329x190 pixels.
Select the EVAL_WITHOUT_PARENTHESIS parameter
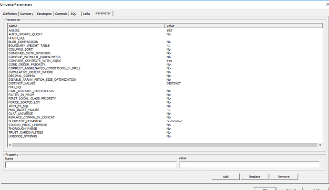31,91
